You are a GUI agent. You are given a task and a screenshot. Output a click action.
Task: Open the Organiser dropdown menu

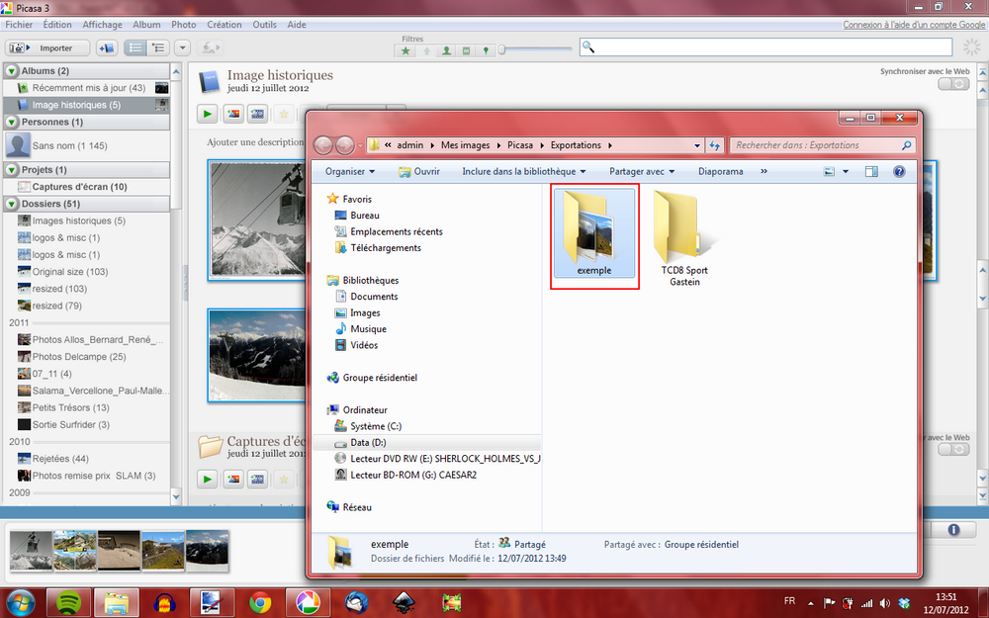pyautogui.click(x=350, y=171)
